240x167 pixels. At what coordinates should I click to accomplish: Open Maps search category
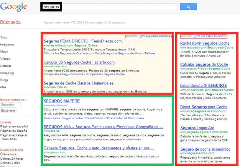click(x=4, y=51)
